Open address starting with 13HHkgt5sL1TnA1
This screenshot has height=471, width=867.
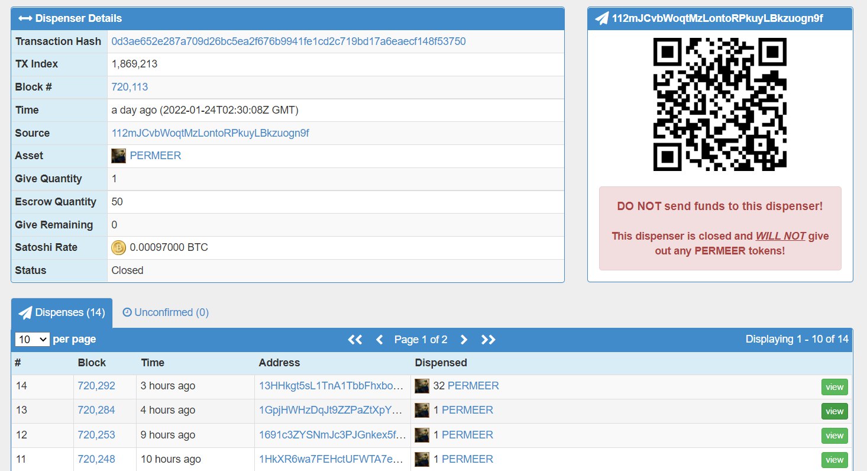(x=332, y=386)
